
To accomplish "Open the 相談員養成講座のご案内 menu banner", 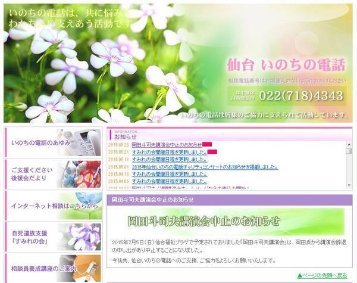I will click(54, 269).
